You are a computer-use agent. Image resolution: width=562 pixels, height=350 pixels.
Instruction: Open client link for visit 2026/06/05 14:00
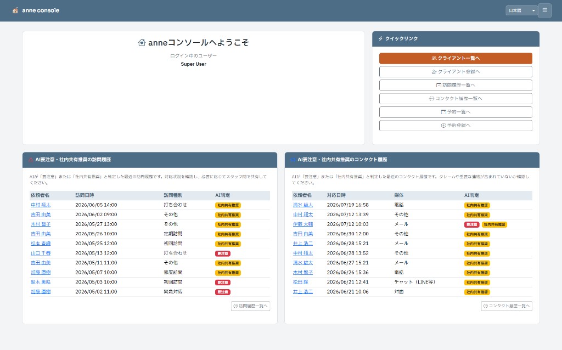point(41,205)
